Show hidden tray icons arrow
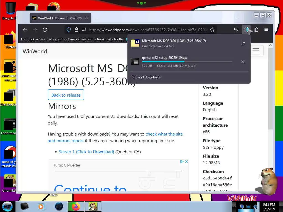 235,206
